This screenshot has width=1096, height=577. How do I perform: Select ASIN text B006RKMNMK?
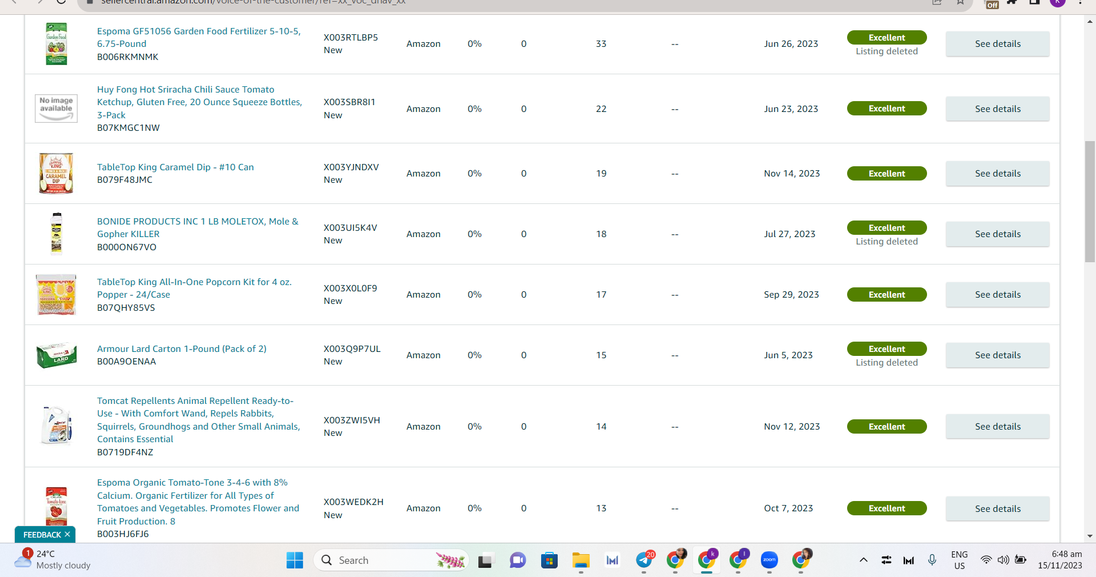(128, 57)
